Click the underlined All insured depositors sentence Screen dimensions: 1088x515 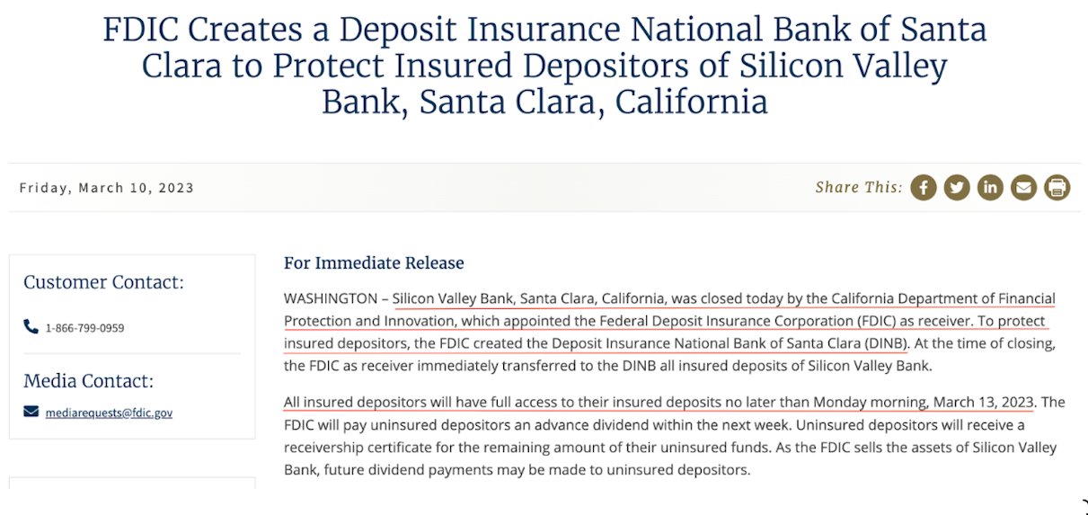pyautogui.click(x=659, y=402)
